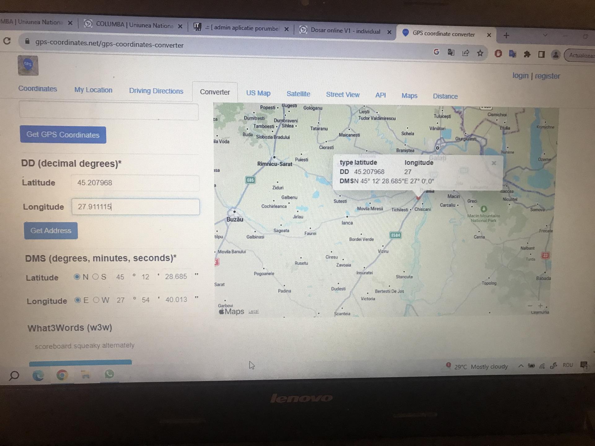Open the Satellite tab
This screenshot has width=595, height=446.
[x=298, y=94]
